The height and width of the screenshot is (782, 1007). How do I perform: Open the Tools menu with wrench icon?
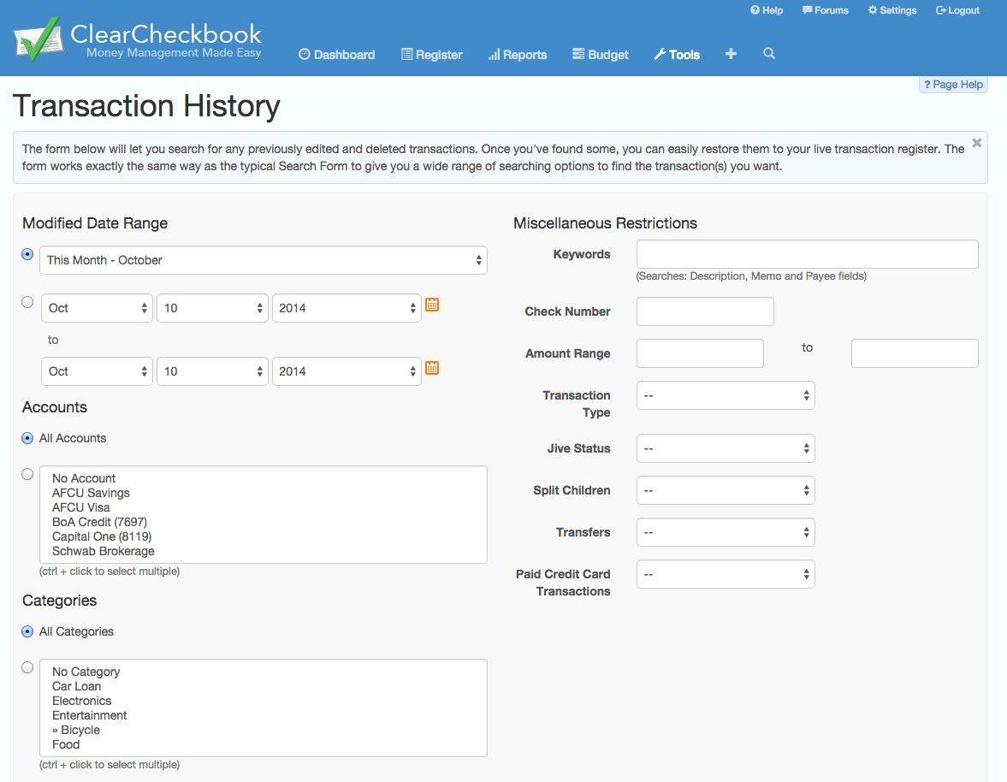pos(676,55)
